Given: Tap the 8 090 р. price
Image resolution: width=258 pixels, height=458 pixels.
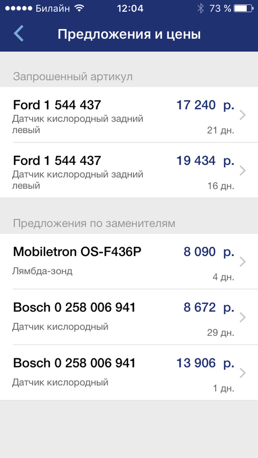Looking at the screenshot, I should [209, 251].
